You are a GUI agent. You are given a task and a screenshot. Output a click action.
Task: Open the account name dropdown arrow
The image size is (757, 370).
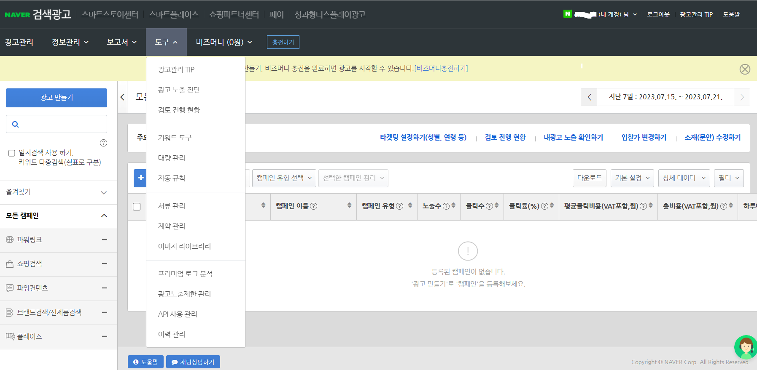[635, 14]
